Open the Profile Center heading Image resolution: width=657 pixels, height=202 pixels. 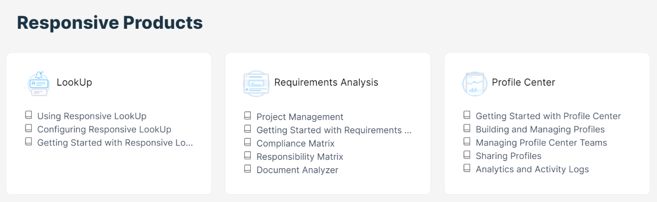click(523, 83)
